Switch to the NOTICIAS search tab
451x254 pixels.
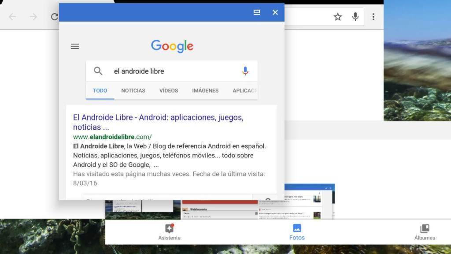pyautogui.click(x=133, y=90)
